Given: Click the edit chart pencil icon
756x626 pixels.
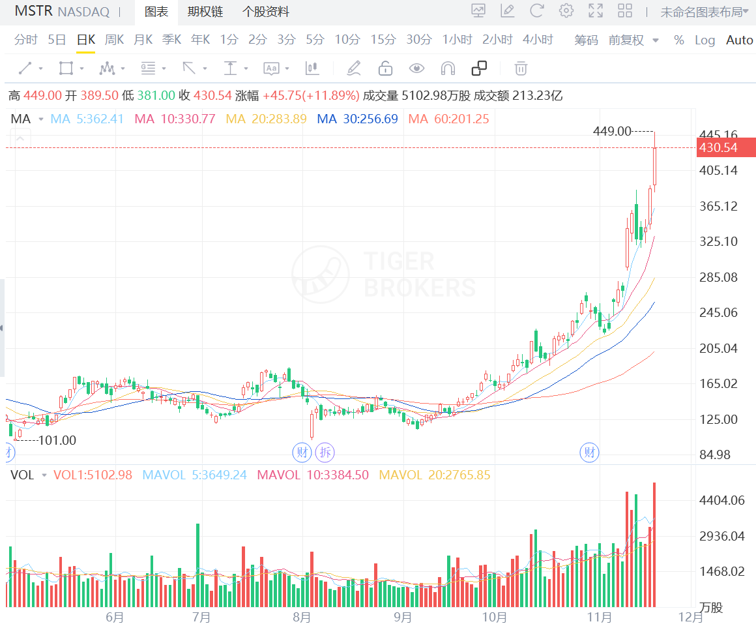Looking at the screenshot, I should tap(508, 10).
